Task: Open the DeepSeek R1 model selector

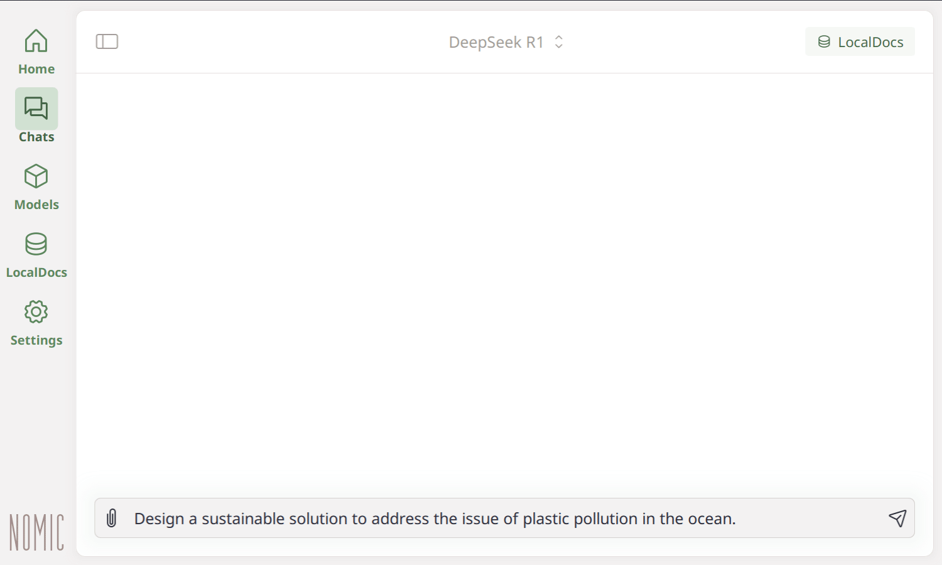Action: tap(496, 42)
